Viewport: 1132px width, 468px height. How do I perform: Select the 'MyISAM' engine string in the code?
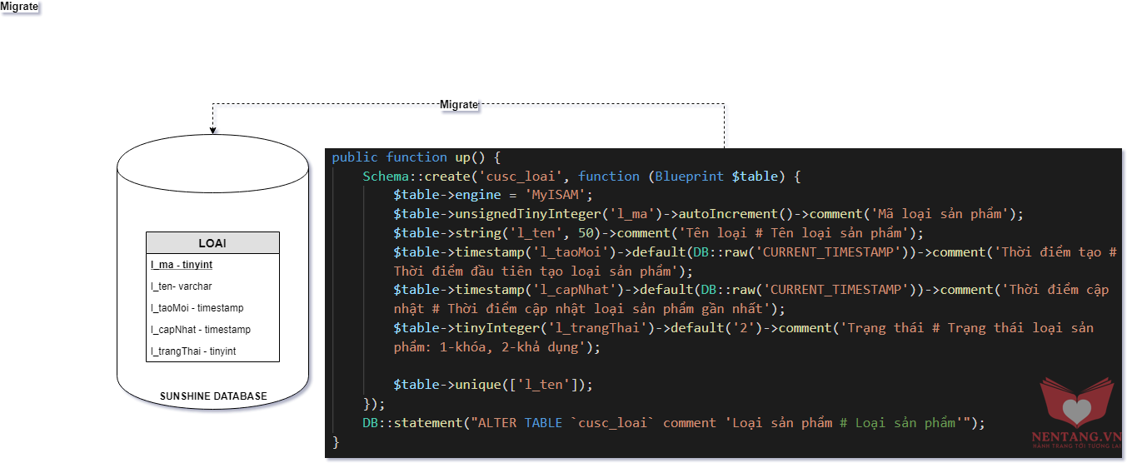click(558, 195)
